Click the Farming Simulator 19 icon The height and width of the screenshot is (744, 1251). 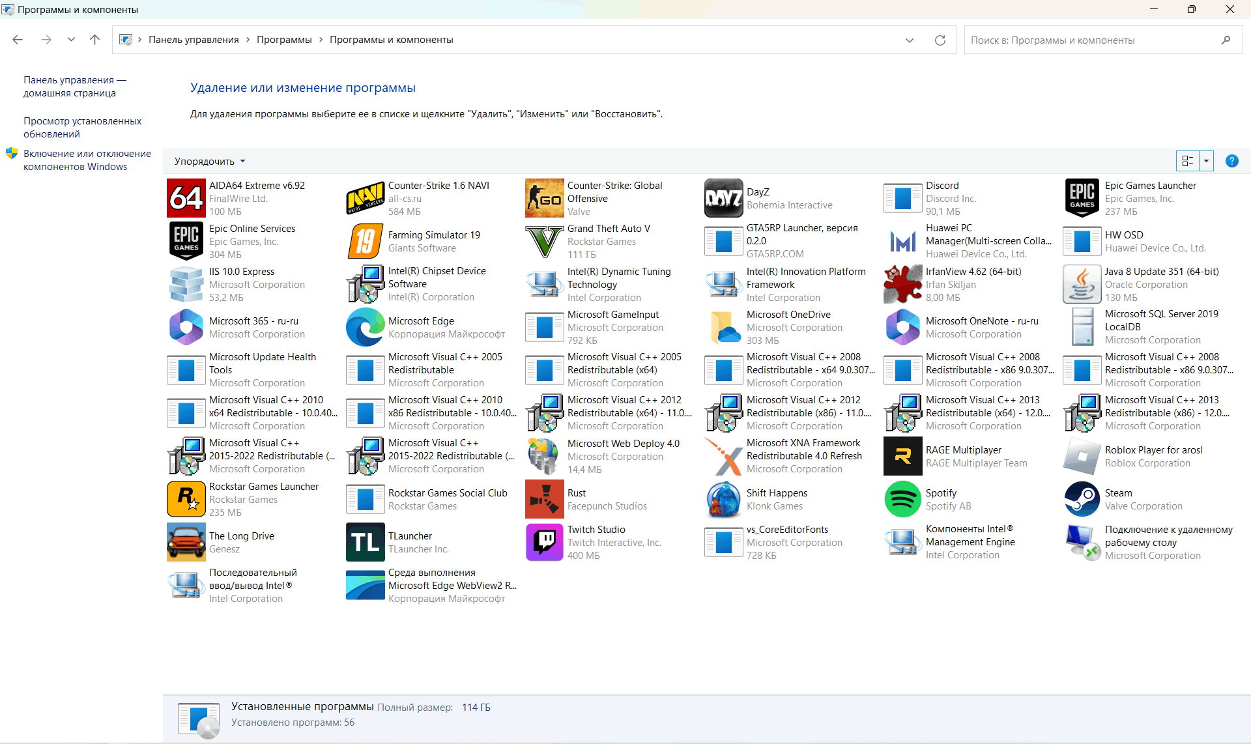coord(366,241)
